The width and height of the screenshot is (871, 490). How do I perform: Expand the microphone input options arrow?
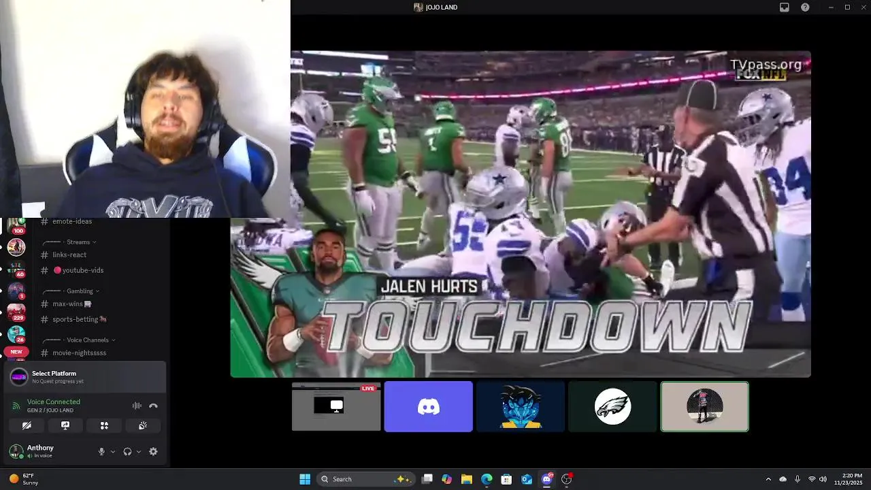[113, 451]
